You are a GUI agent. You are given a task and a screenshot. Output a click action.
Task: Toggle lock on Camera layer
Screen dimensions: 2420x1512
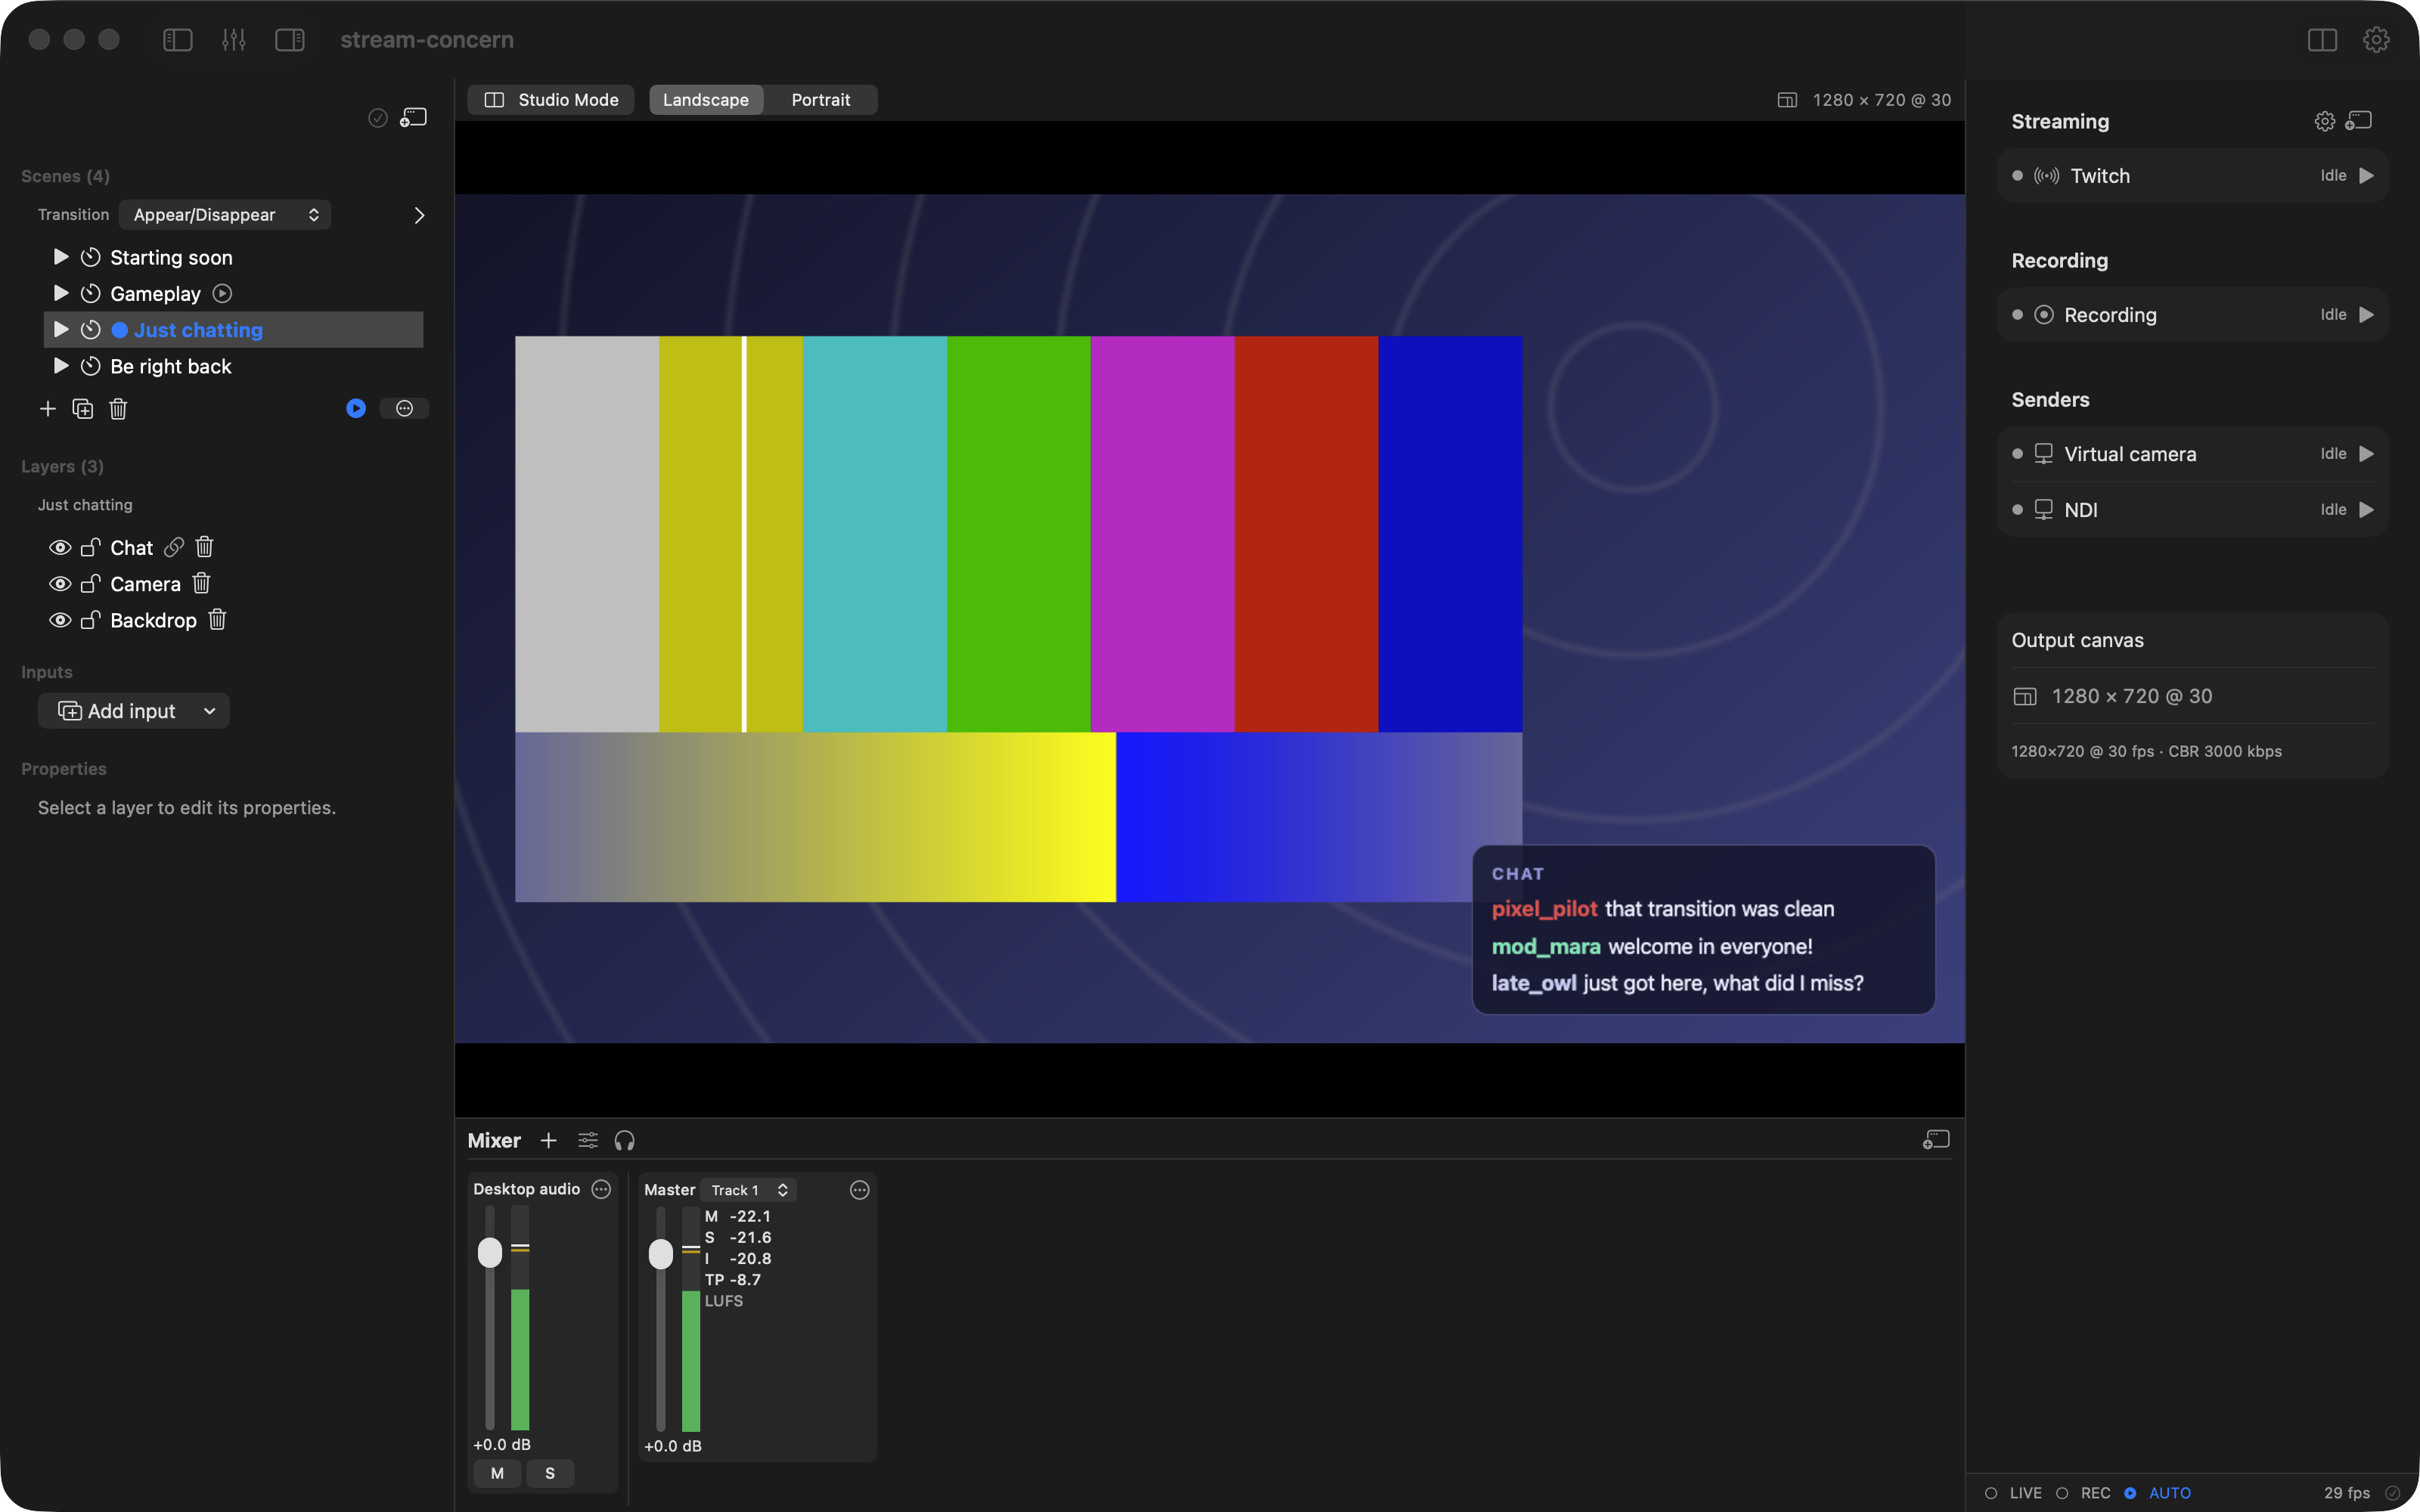coord(91,583)
